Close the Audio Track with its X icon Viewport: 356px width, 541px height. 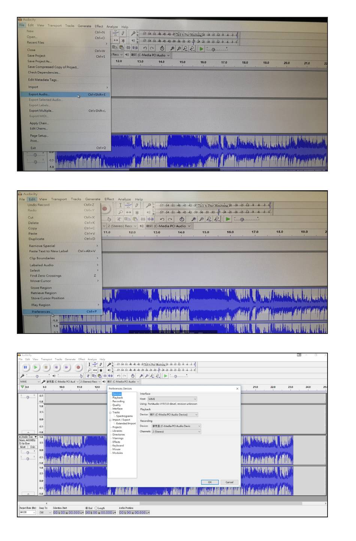(x=20, y=437)
